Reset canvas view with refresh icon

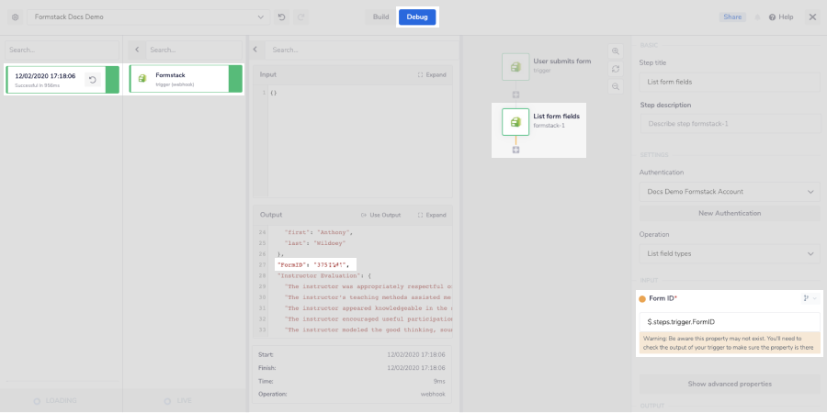[x=616, y=69]
